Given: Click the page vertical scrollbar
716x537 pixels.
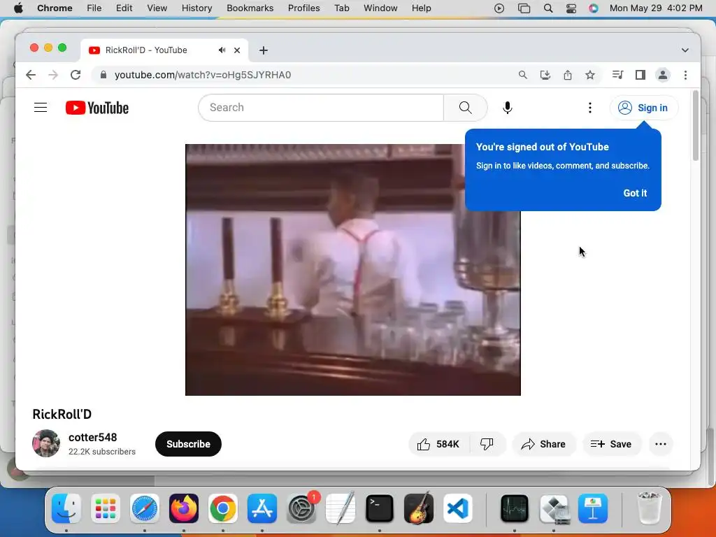Looking at the screenshot, I should [696, 126].
